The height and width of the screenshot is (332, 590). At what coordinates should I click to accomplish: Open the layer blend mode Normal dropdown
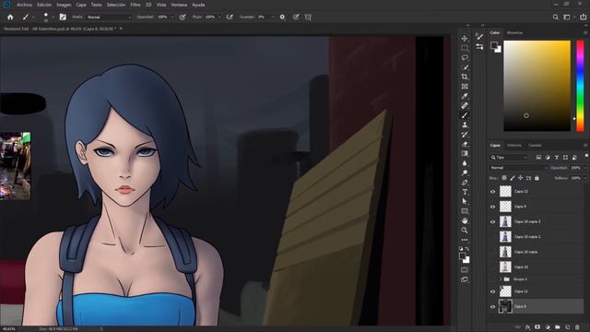[x=518, y=168]
